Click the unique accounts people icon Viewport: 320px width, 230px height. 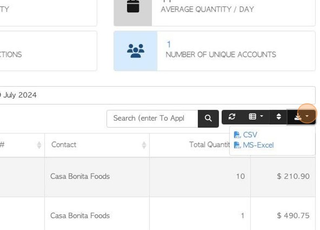click(x=135, y=51)
